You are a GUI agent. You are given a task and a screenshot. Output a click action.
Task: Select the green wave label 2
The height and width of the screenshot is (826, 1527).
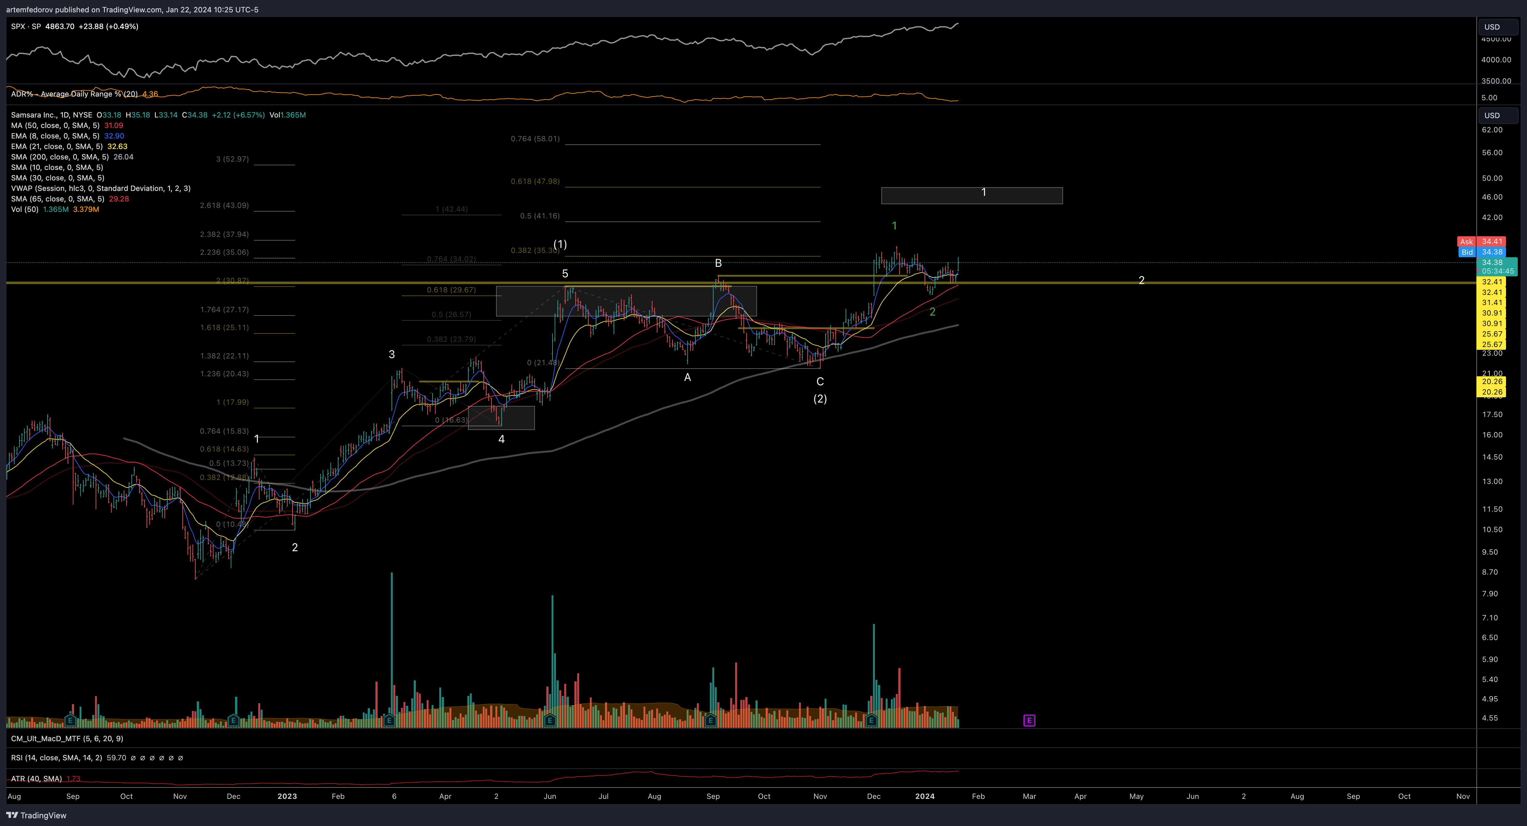coord(933,312)
